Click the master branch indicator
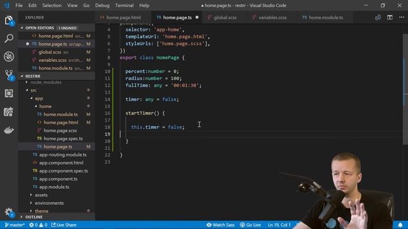 click(x=15, y=225)
